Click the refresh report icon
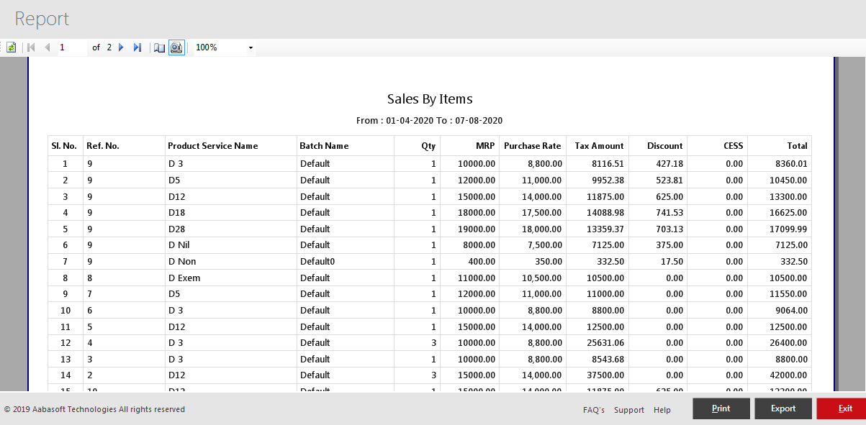The height and width of the screenshot is (425, 866). point(11,47)
